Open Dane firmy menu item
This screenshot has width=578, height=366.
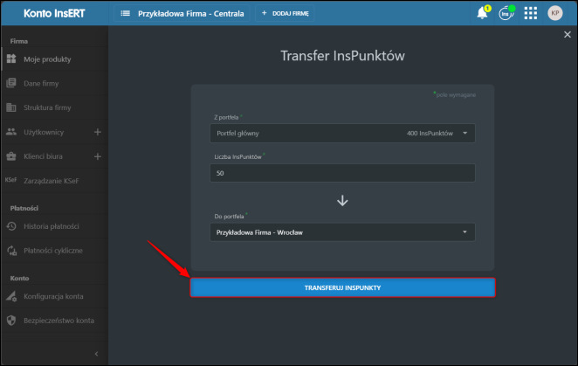click(x=41, y=83)
